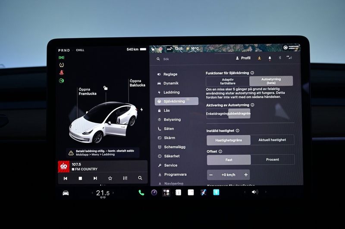The width and height of the screenshot is (345, 229).
Task: Open audio equalizer settings icon
Action: click(125, 178)
